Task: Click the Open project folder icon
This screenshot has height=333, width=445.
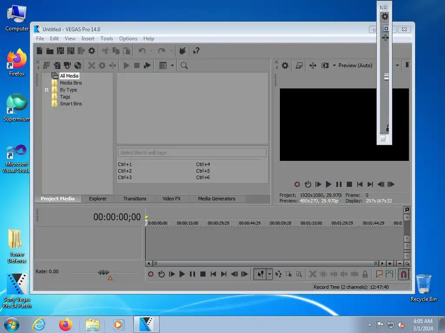Action: [x=50, y=51]
